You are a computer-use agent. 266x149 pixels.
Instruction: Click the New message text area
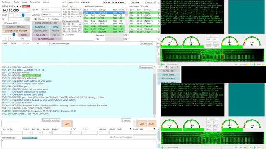(x=79, y=144)
